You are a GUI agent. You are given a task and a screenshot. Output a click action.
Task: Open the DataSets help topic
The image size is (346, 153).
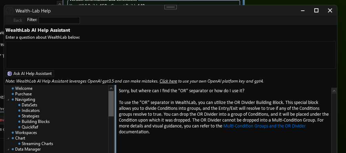(x=29, y=105)
